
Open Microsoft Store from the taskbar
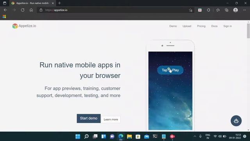[138, 137]
